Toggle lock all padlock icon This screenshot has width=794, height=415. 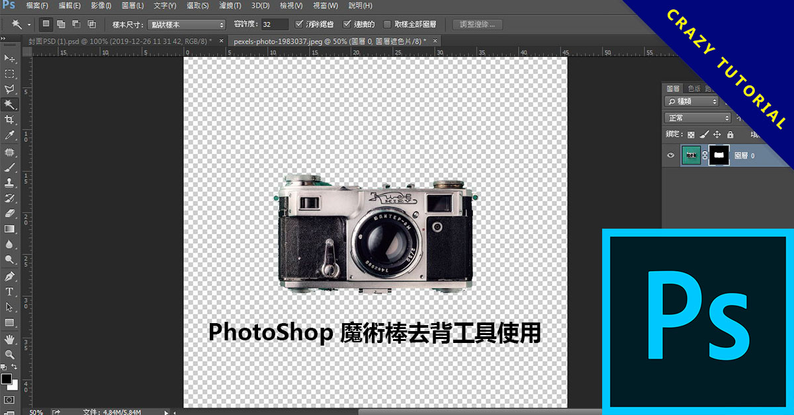pyautogui.click(x=730, y=133)
